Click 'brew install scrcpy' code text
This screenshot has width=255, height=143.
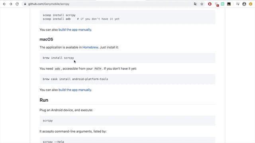(58, 58)
